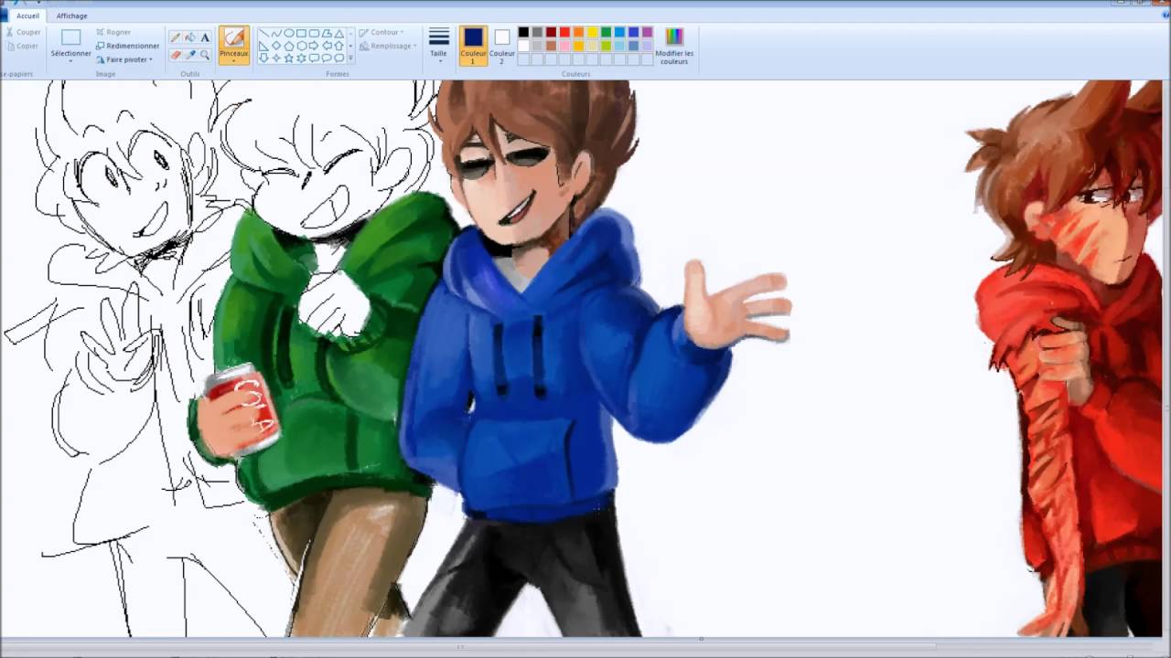The image size is (1171, 658).
Task: Pick the yellow color swatch
Action: click(592, 32)
